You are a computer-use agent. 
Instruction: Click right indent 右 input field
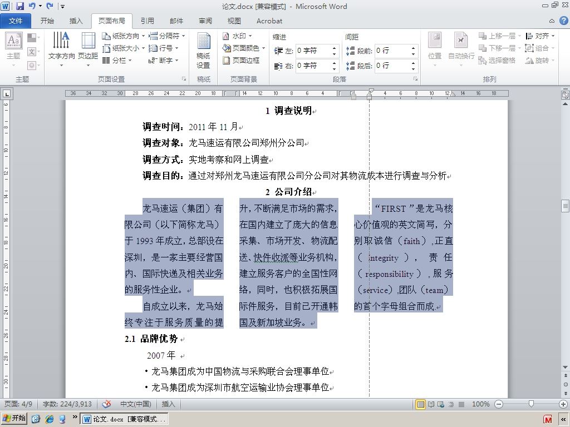(x=313, y=66)
